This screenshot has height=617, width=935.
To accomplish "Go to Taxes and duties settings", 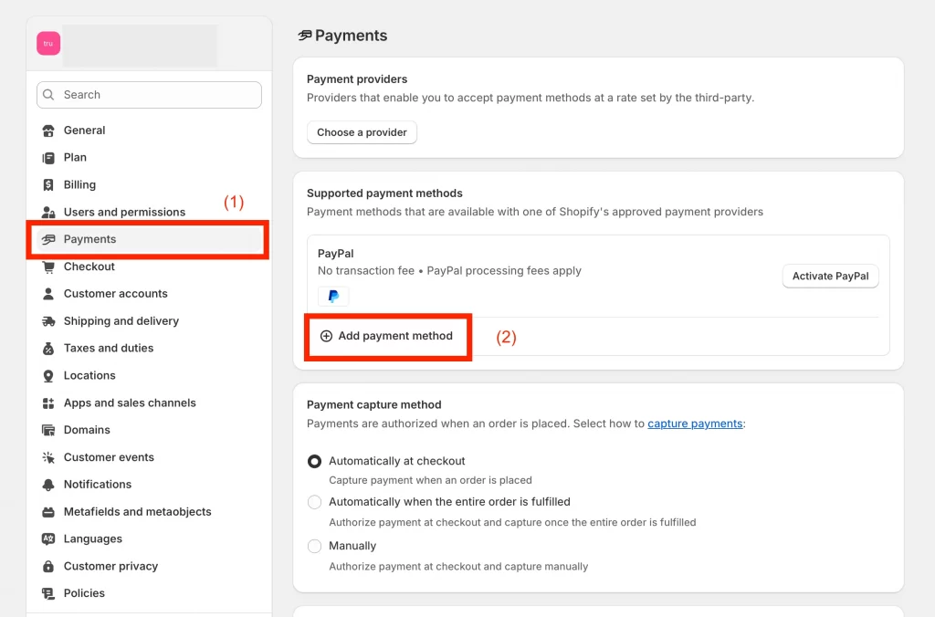I will coord(108,348).
